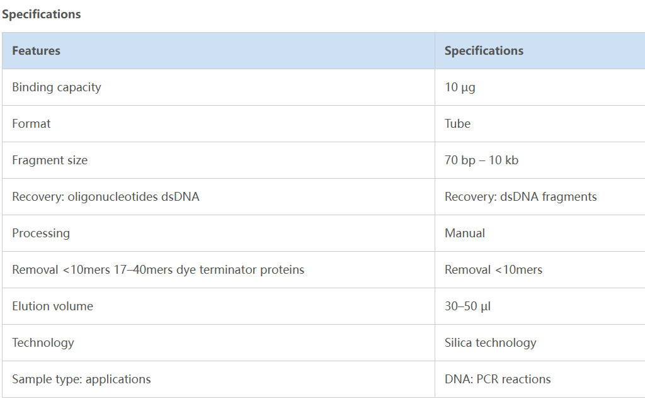Select the Technology feature cell
645x399 pixels.
43,343
